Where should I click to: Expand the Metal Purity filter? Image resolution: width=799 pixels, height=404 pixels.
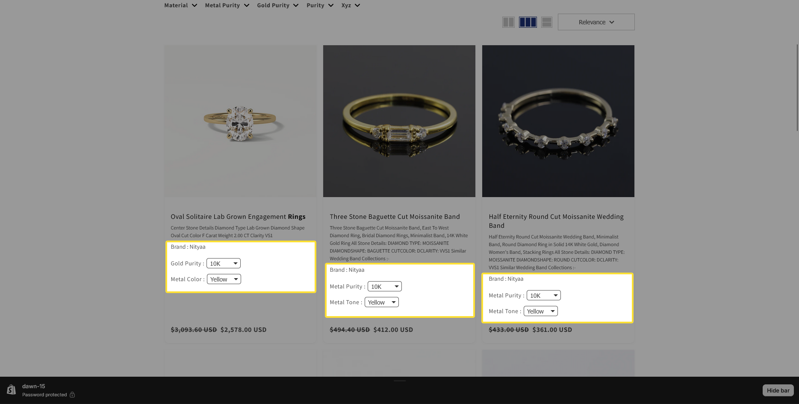tap(227, 6)
